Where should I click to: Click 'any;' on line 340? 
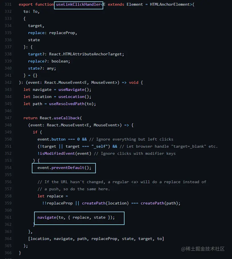click(x=51, y=68)
